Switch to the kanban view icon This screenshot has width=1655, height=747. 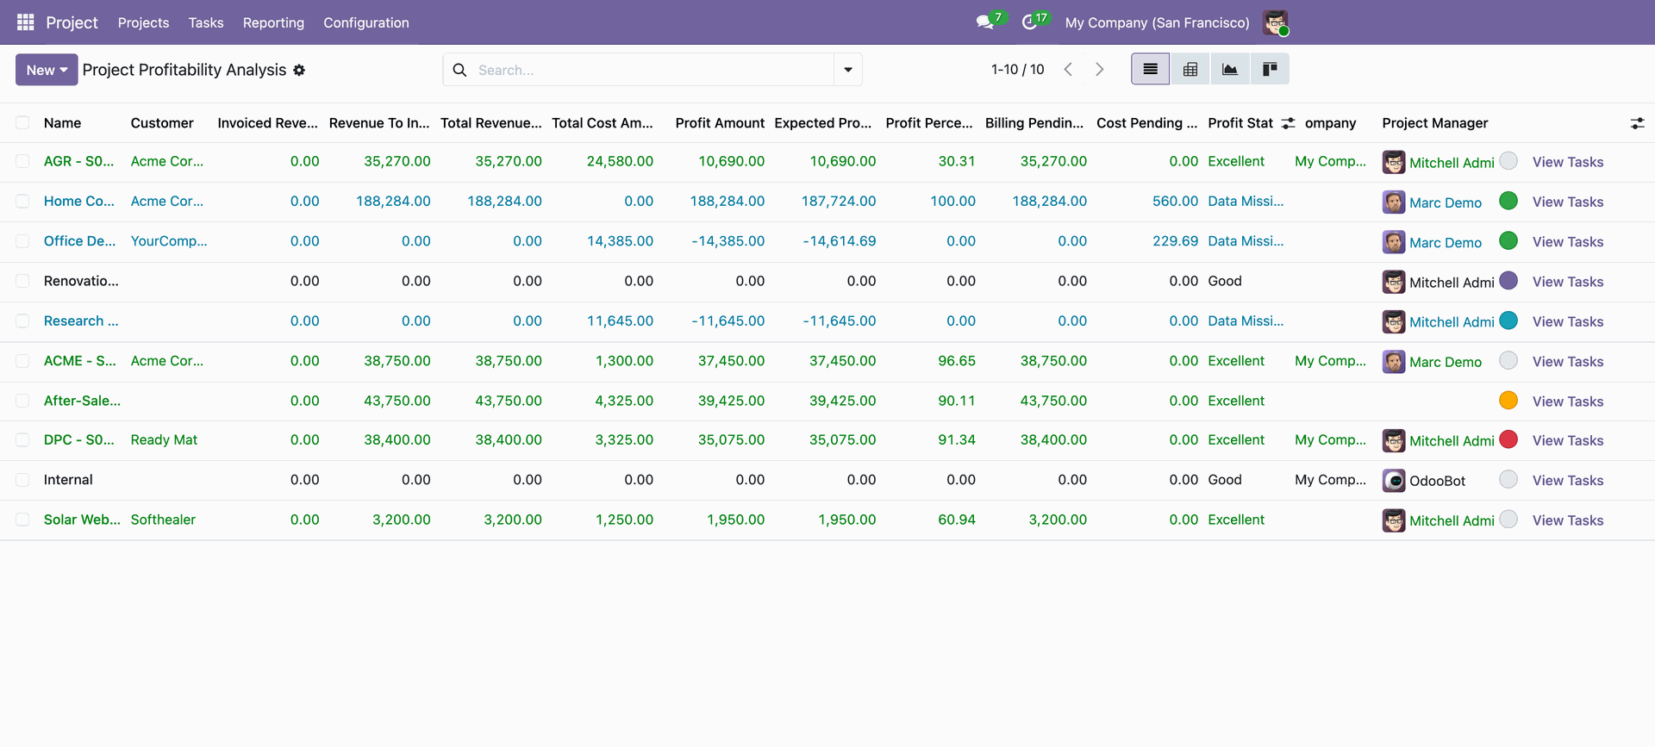pos(1270,69)
